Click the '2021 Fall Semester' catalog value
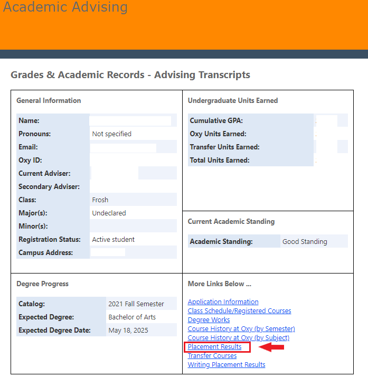 tap(136, 304)
